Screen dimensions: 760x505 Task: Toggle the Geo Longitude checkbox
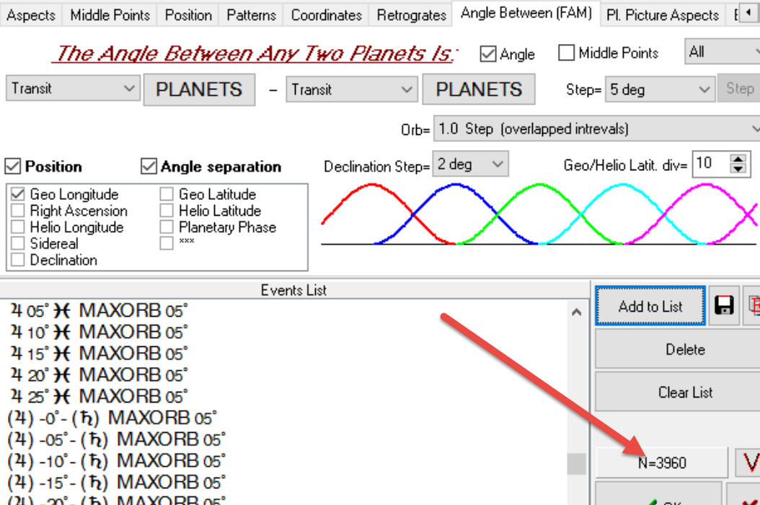pos(18,194)
